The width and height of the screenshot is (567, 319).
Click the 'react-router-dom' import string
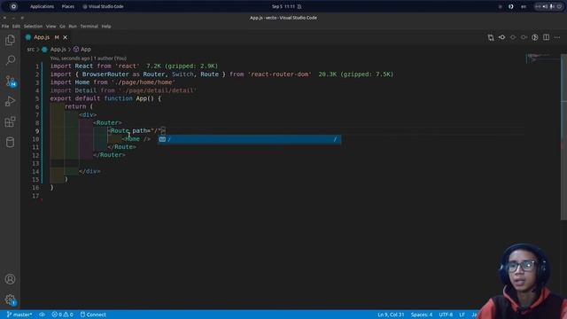point(280,74)
